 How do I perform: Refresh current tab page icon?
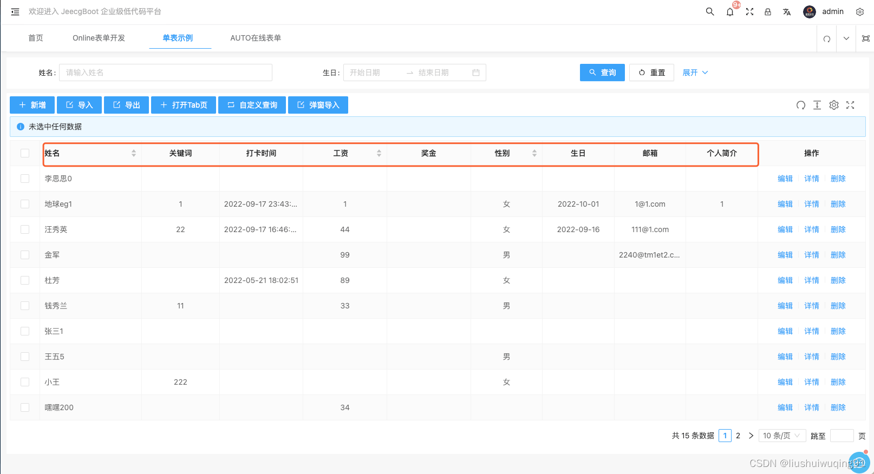827,38
